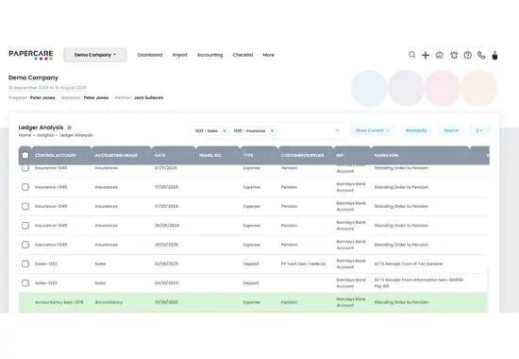519x359 pixels.
Task: Open the Import menu
Action: [x=179, y=55]
